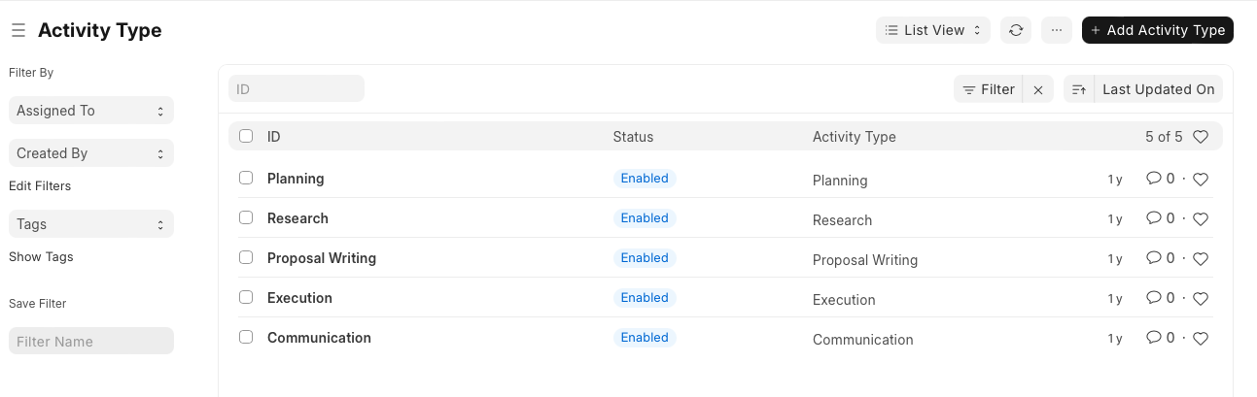Open the three-dots more options menu
This screenshot has width=1257, height=397.
[1057, 30]
